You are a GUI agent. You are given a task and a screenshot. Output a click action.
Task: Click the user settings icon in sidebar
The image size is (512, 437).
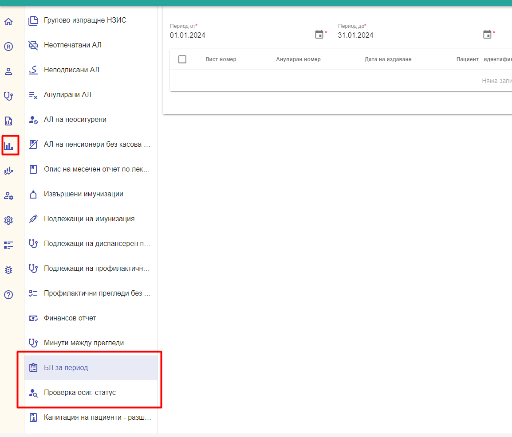(x=8, y=195)
